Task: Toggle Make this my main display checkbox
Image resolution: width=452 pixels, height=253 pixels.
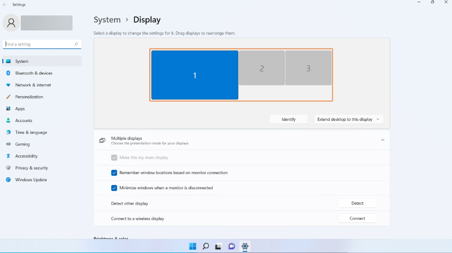Action: (114, 157)
